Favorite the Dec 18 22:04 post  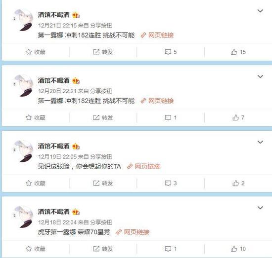coord(36,249)
